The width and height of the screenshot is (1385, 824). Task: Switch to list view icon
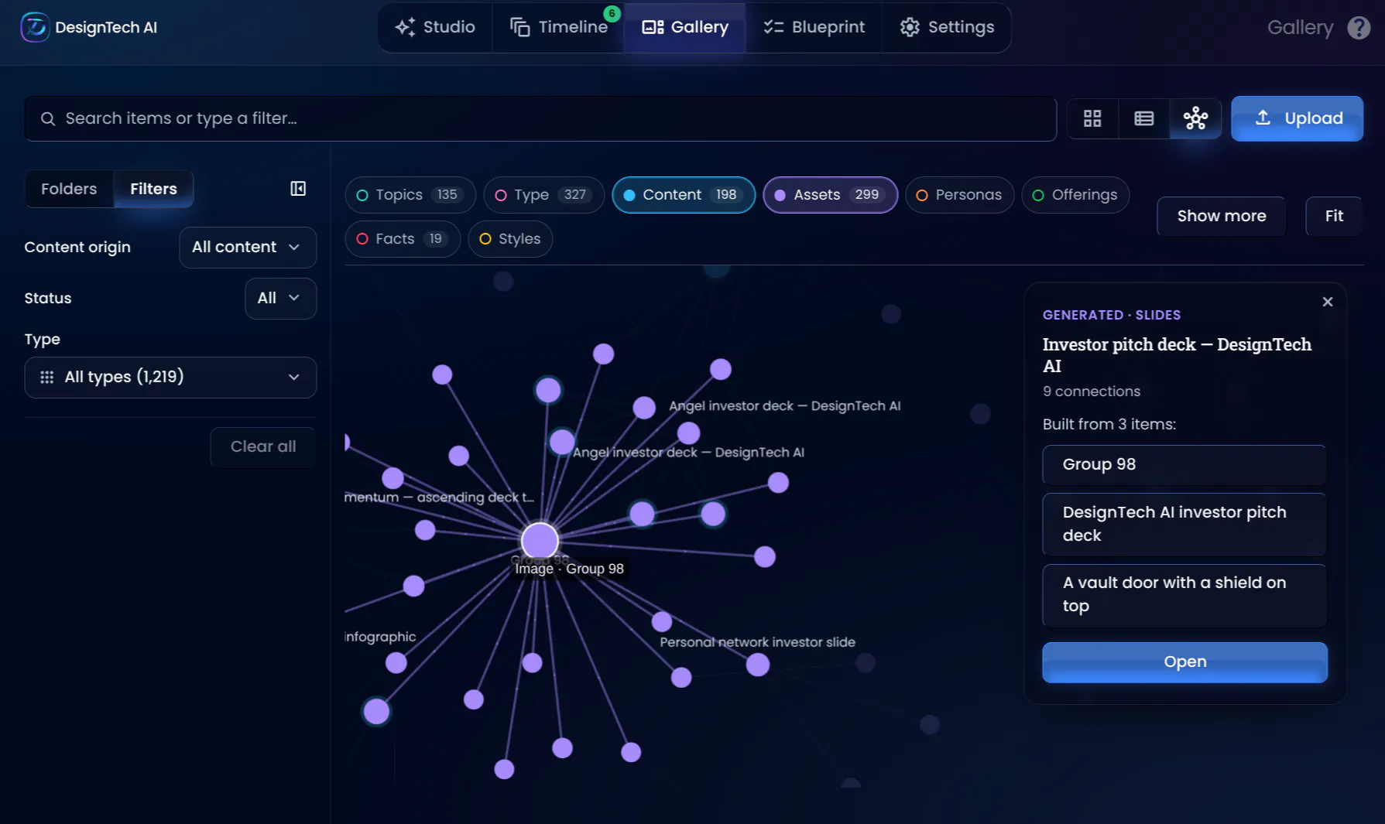[x=1143, y=118]
